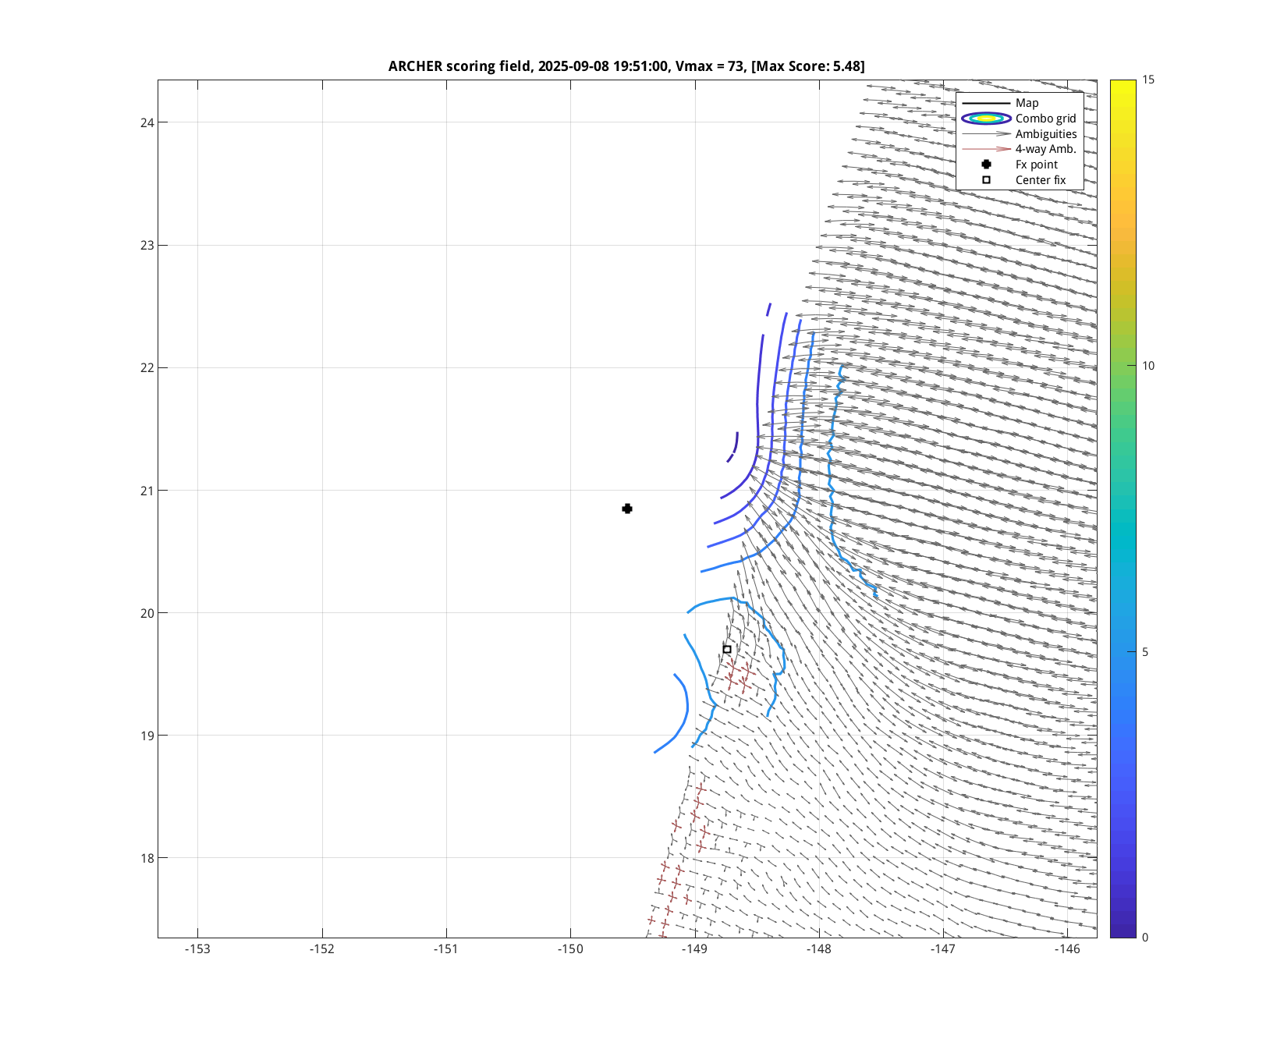
Task: Select the 'Combo grid' legend label
Action: click(1045, 119)
